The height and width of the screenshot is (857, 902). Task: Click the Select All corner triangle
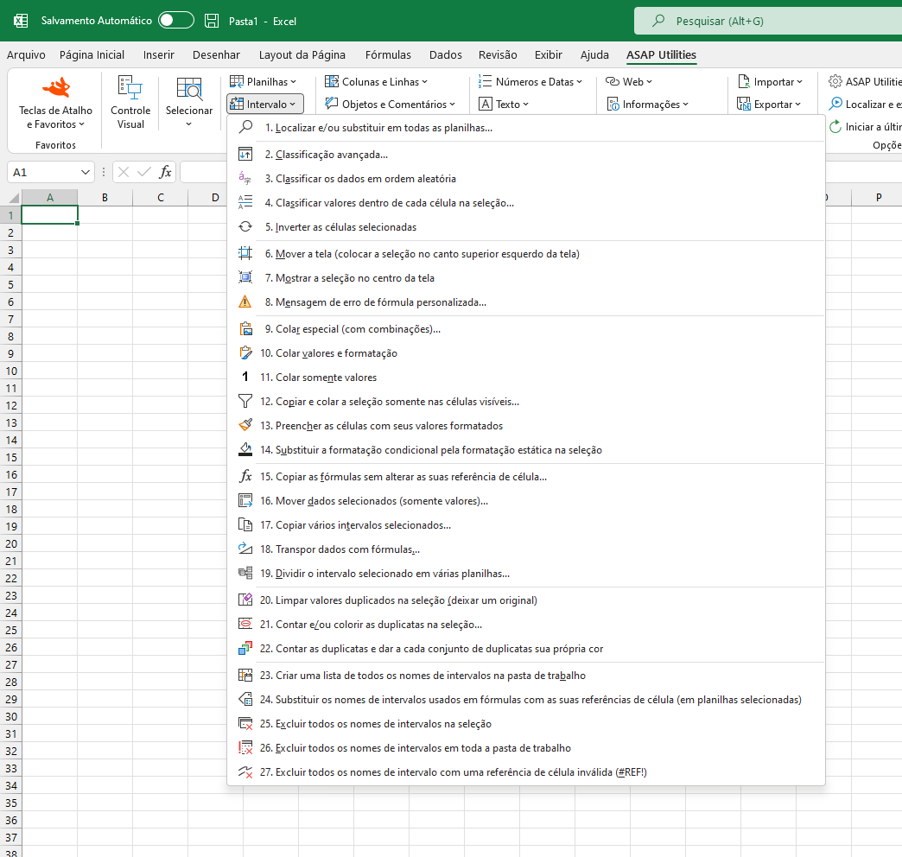point(14,198)
